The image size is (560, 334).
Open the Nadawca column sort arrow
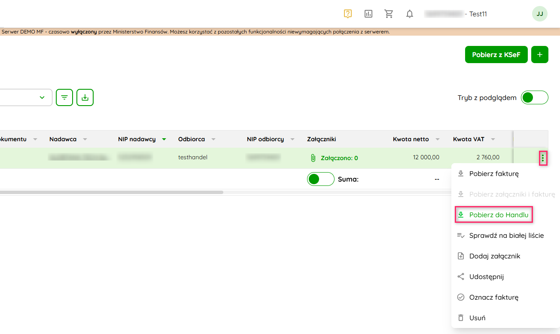click(85, 139)
